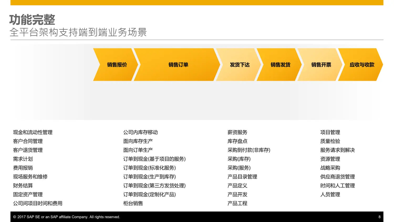Viewport: 394px width, 222px height.
Task: Select 人员管理 item
Action: (330, 195)
